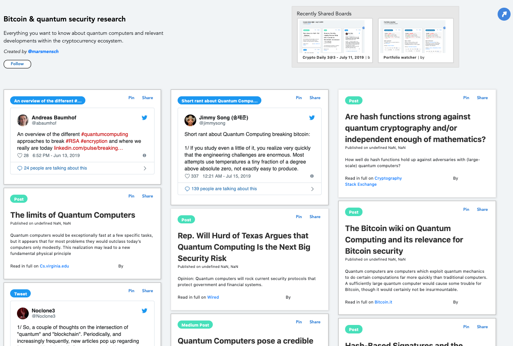Share the Hash-Based Signatures post card
Image resolution: width=513 pixels, height=346 pixels.
coord(483,327)
